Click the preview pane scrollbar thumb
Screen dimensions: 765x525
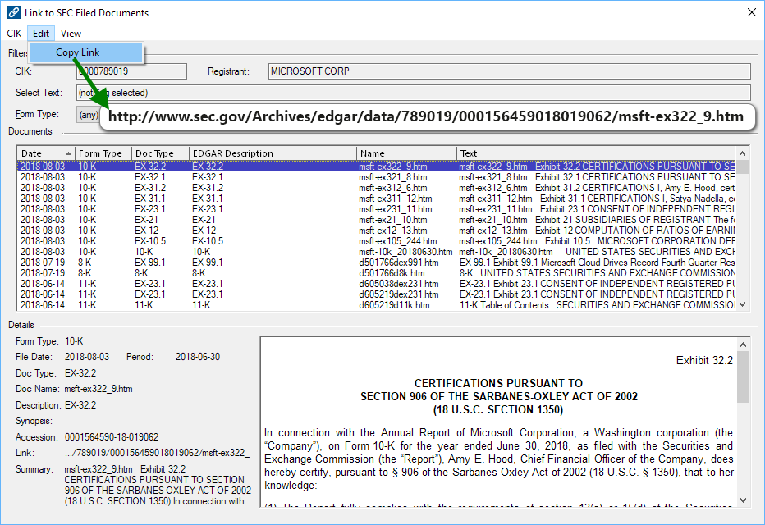coord(743,377)
